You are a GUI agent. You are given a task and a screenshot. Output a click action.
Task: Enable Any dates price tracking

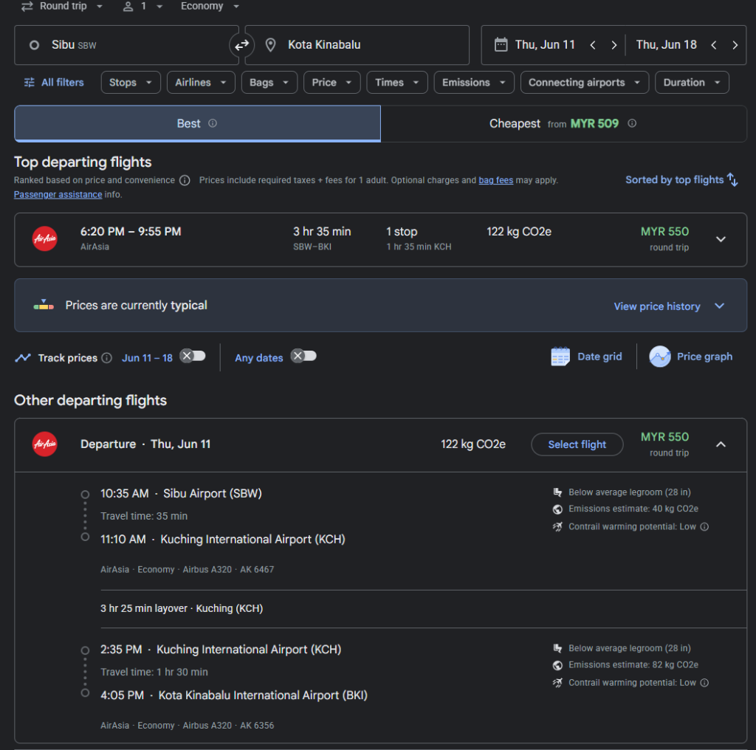coord(303,357)
